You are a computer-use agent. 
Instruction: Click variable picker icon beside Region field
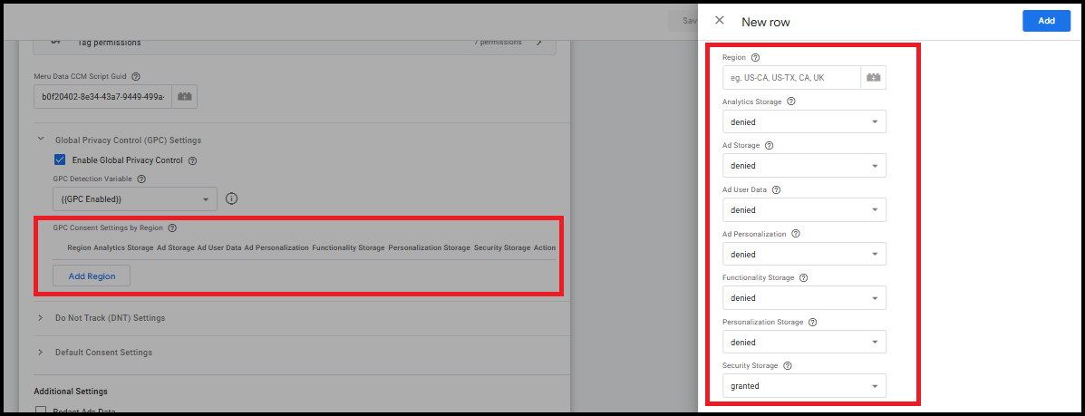pos(874,78)
